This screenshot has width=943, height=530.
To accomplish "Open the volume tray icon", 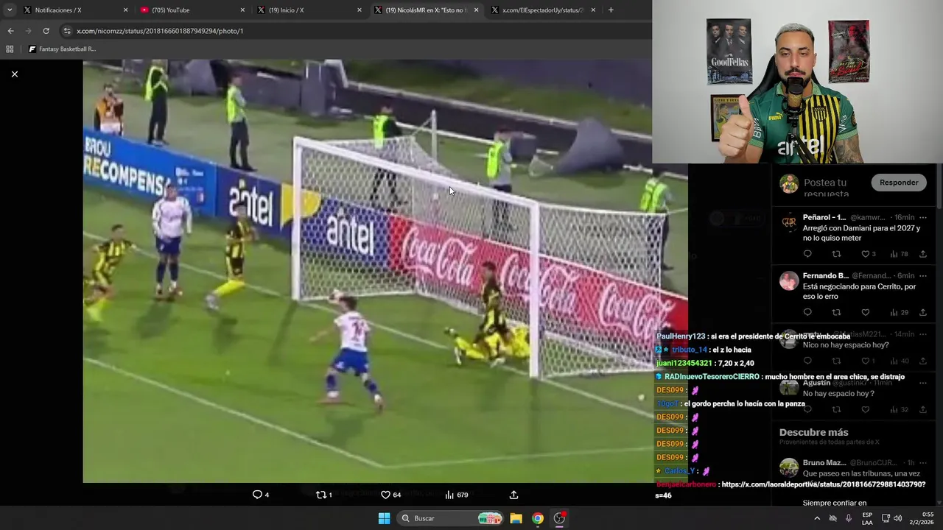I will click(x=897, y=518).
